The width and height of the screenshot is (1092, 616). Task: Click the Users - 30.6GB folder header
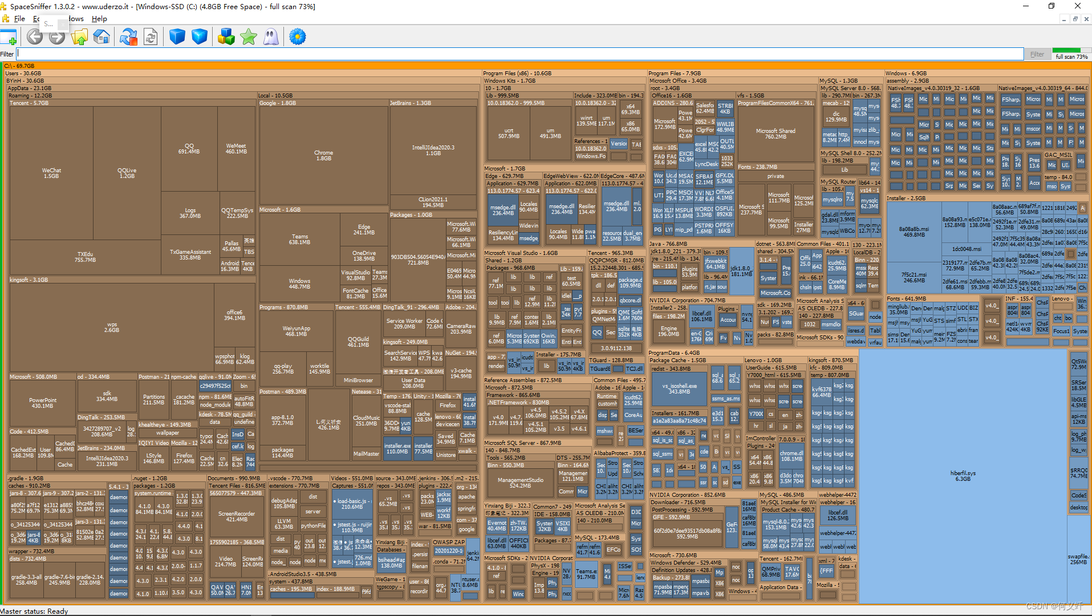click(242, 73)
